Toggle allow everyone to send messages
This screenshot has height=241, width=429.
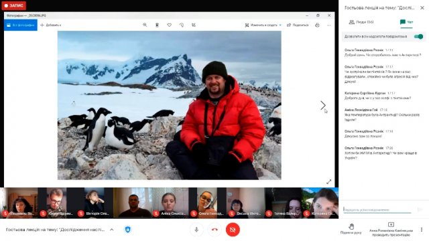[418, 36]
